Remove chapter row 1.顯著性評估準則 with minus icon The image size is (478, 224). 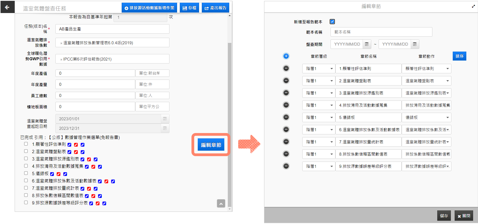click(x=286, y=68)
